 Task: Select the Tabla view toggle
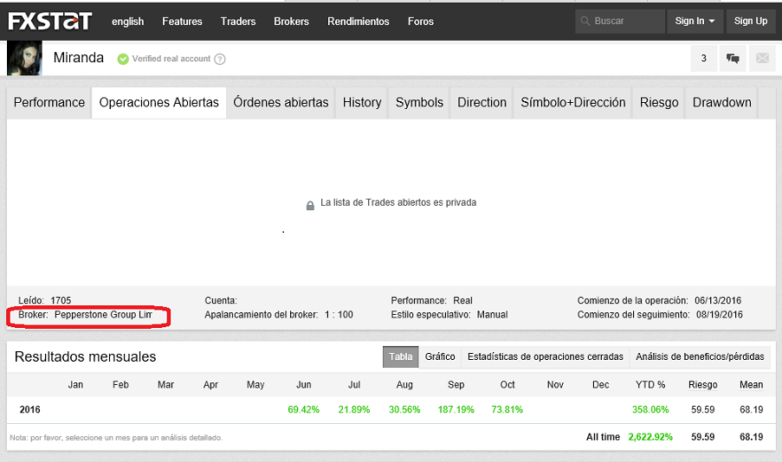pos(400,356)
